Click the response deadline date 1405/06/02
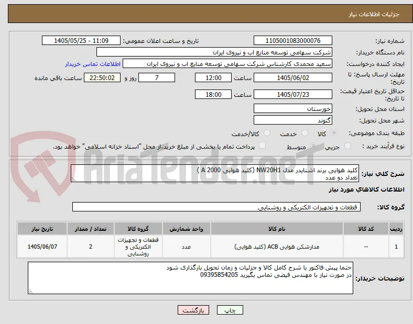The height and width of the screenshot is (324, 413). click(292, 78)
